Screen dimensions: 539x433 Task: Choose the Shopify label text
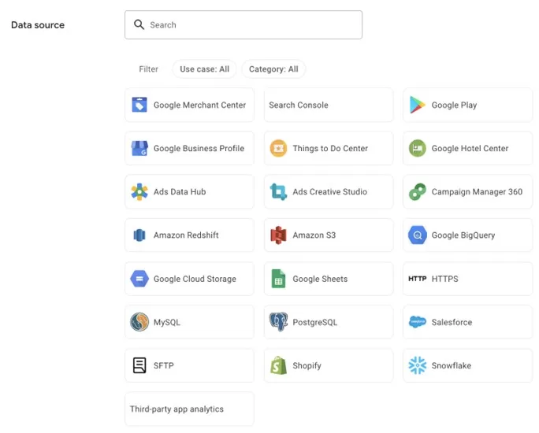(307, 365)
